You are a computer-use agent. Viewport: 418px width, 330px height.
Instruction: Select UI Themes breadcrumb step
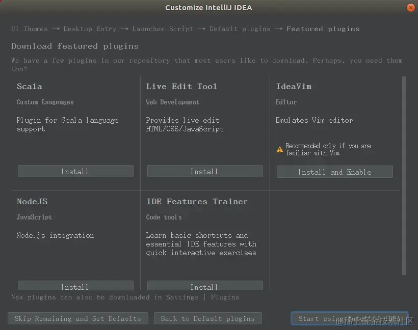(30, 29)
